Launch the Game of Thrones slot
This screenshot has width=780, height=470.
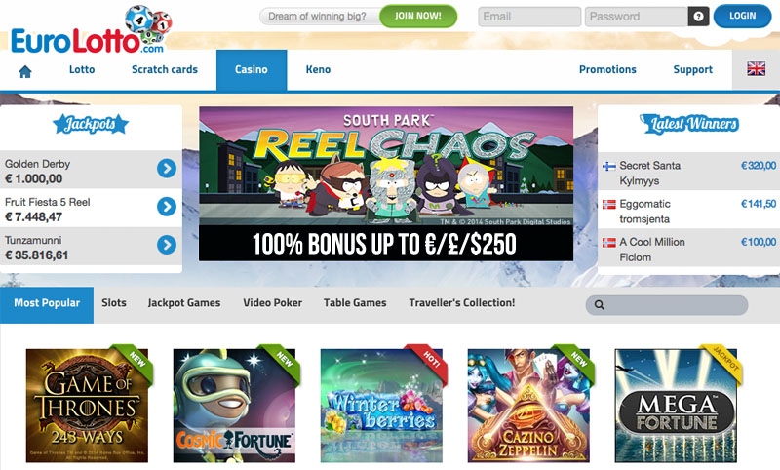pyautogui.click(x=87, y=406)
